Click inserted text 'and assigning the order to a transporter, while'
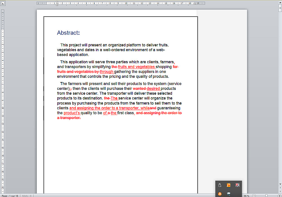 pyautogui.click(x=109, y=108)
